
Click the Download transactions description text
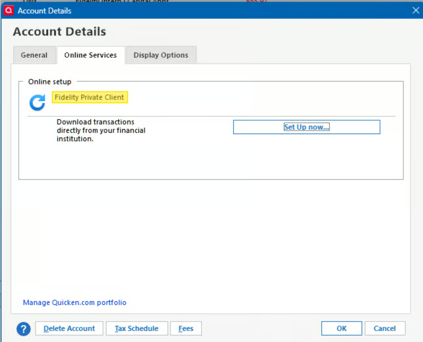pyautogui.click(x=101, y=130)
